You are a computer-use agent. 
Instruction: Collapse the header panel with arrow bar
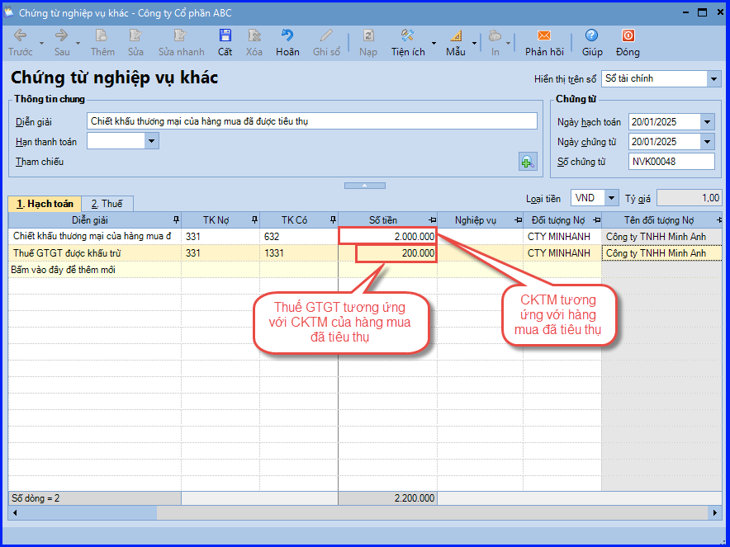coord(363,186)
